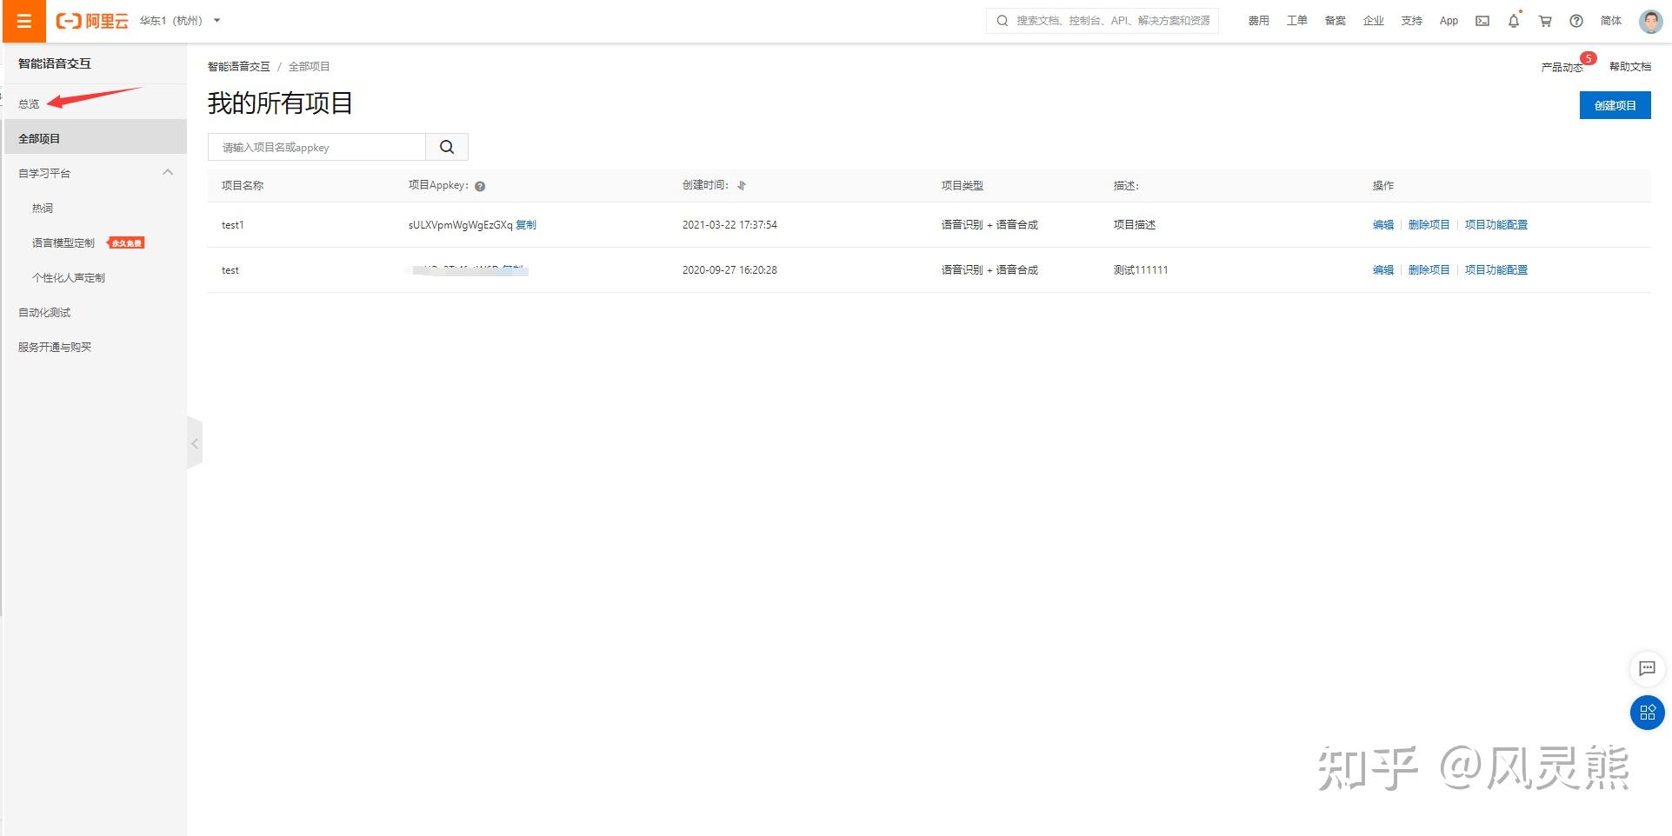Screen dimensions: 1672x836
Task: Toggle sorting on the 创建时间 column
Action: click(x=742, y=185)
